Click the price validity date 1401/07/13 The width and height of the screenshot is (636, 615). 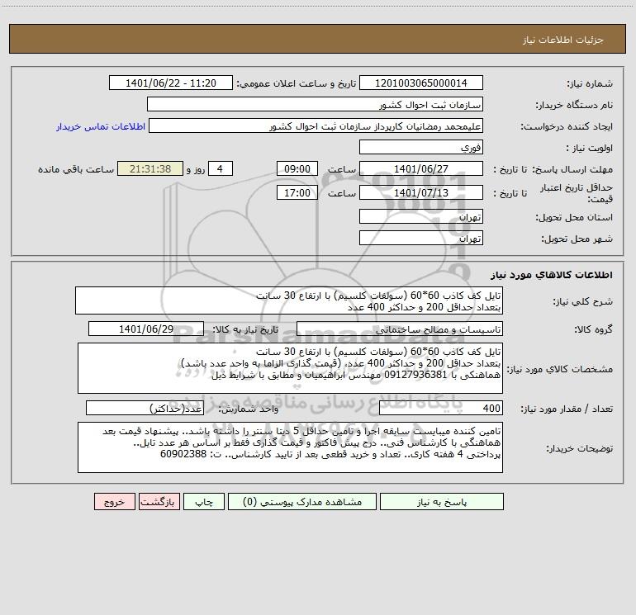tap(421, 192)
